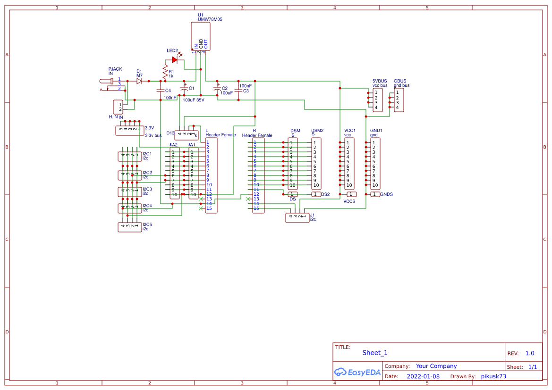Select the 5VBUS vcc bus header
The image size is (552, 390).
(378, 100)
